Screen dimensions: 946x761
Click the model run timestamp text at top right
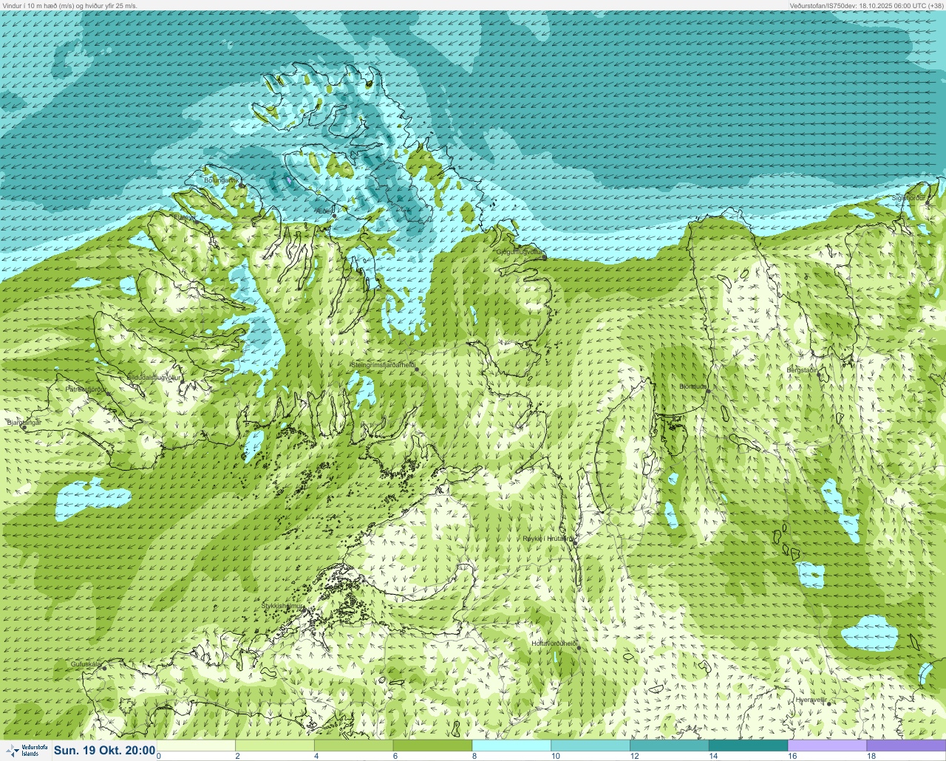866,5
